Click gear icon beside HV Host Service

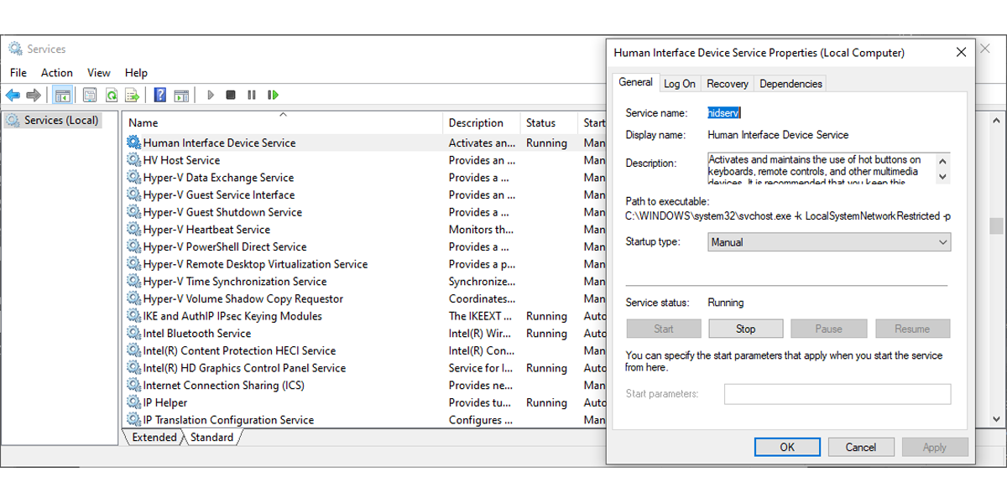click(133, 160)
